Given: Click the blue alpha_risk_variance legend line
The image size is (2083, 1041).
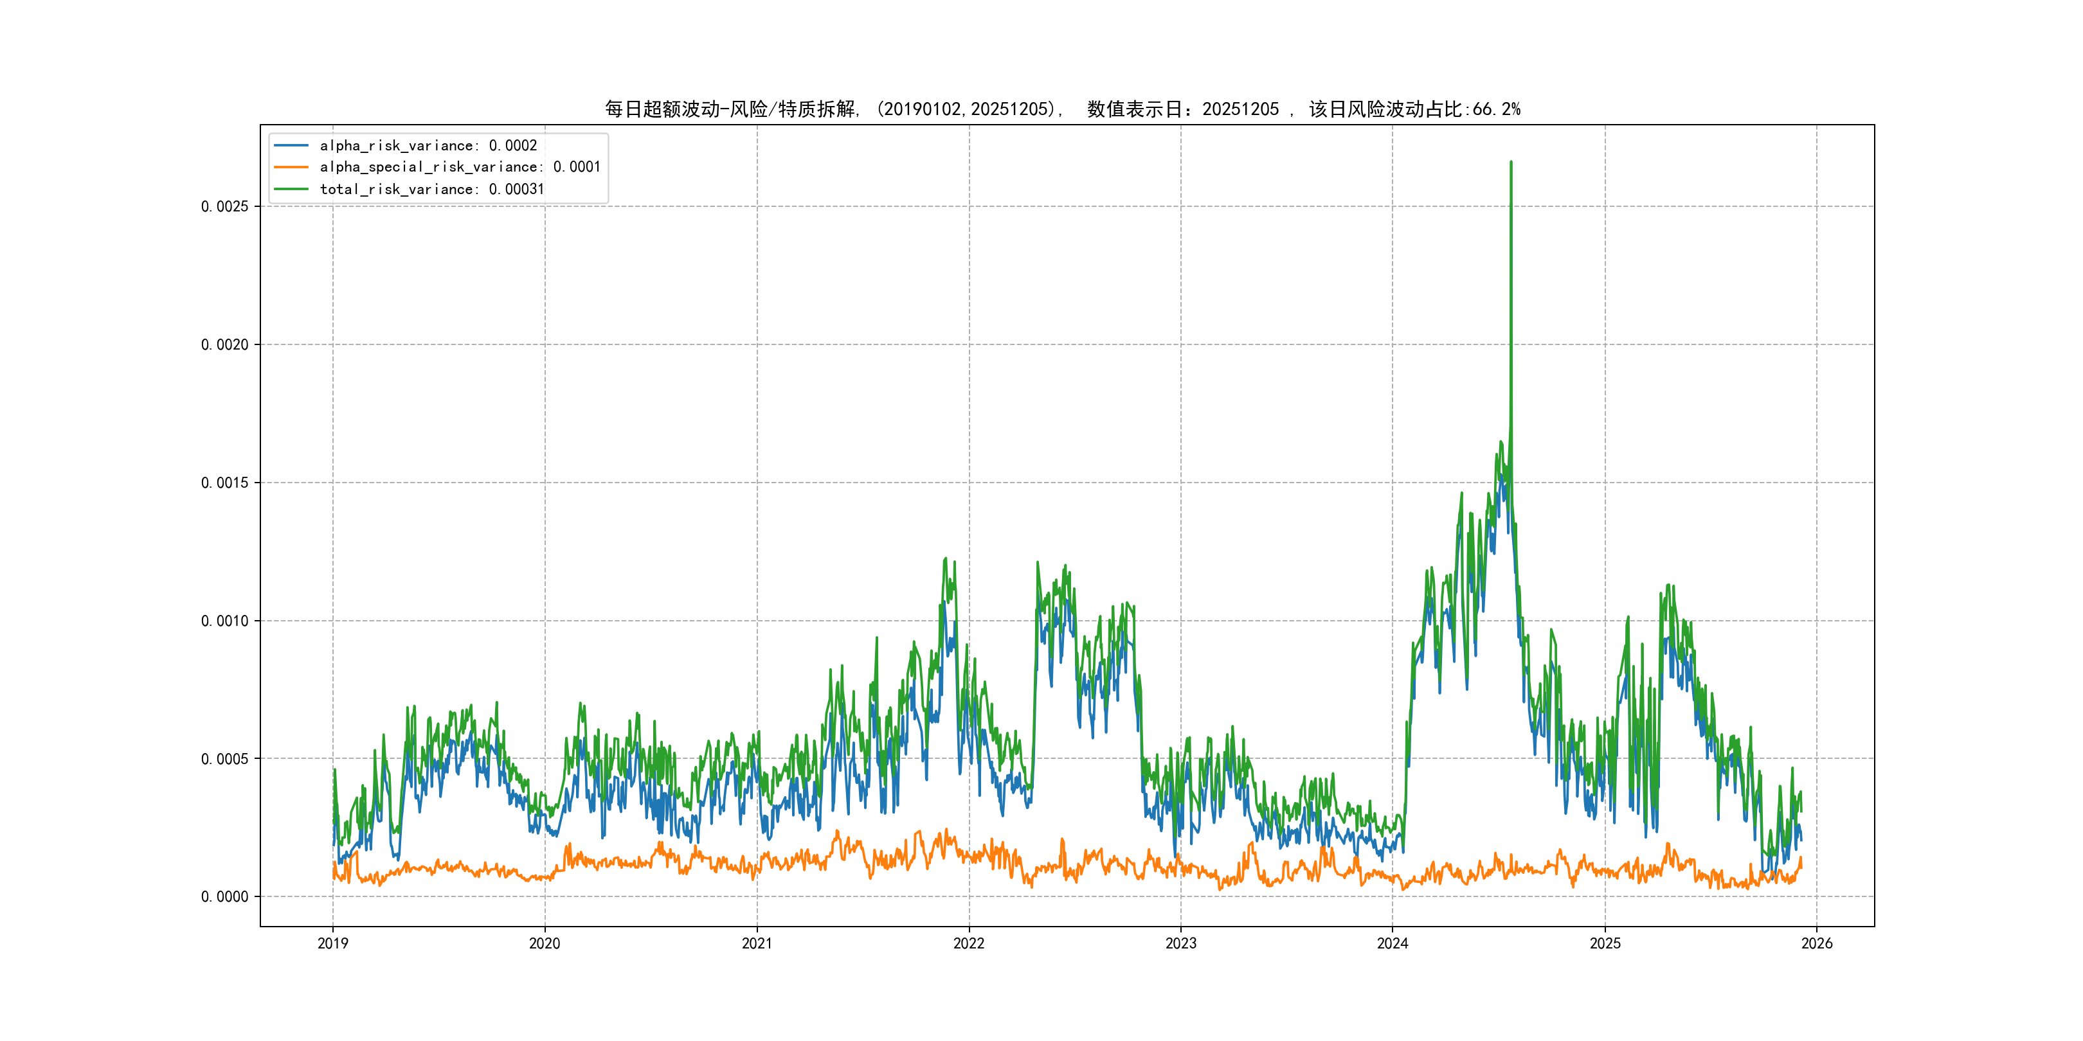Looking at the screenshot, I should (291, 145).
